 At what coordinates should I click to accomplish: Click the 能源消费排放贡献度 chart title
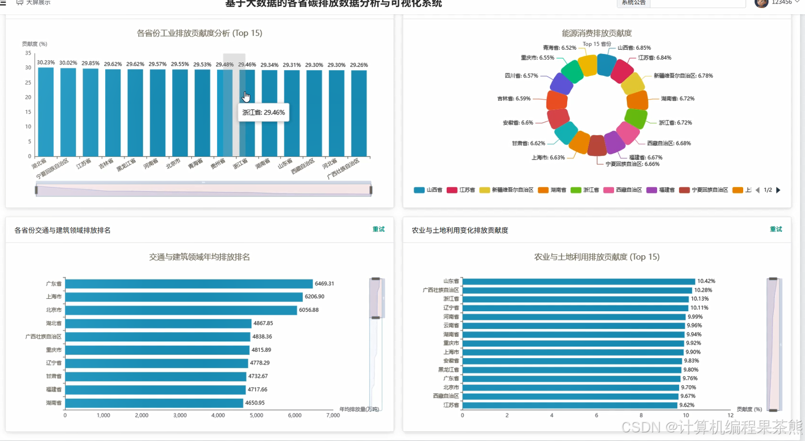pyautogui.click(x=597, y=33)
